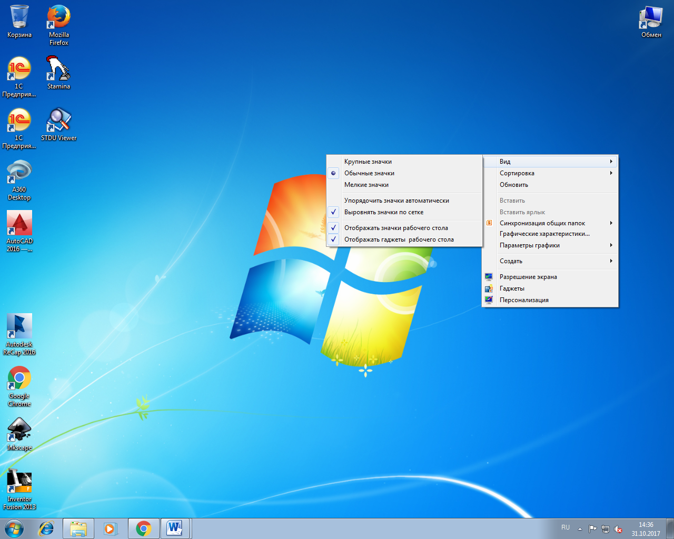Screen dimensions: 674x539
Task: Select the Stamina desktop shortcut
Action: click(58, 73)
